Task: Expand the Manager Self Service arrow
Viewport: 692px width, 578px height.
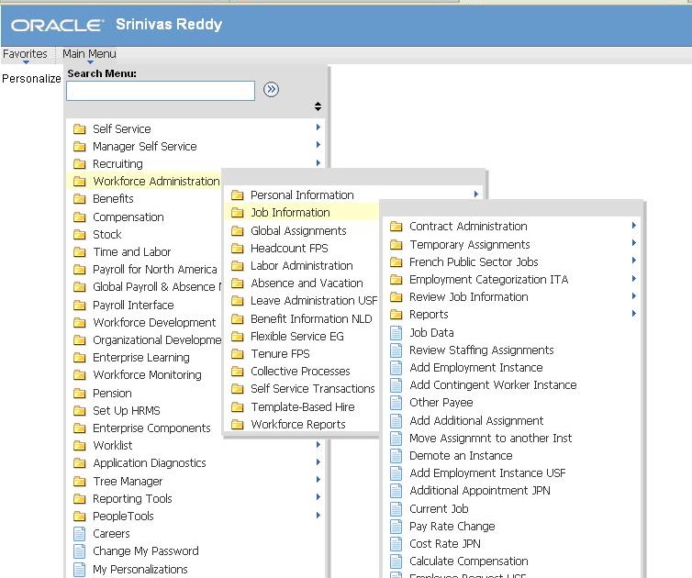Action: [x=318, y=145]
